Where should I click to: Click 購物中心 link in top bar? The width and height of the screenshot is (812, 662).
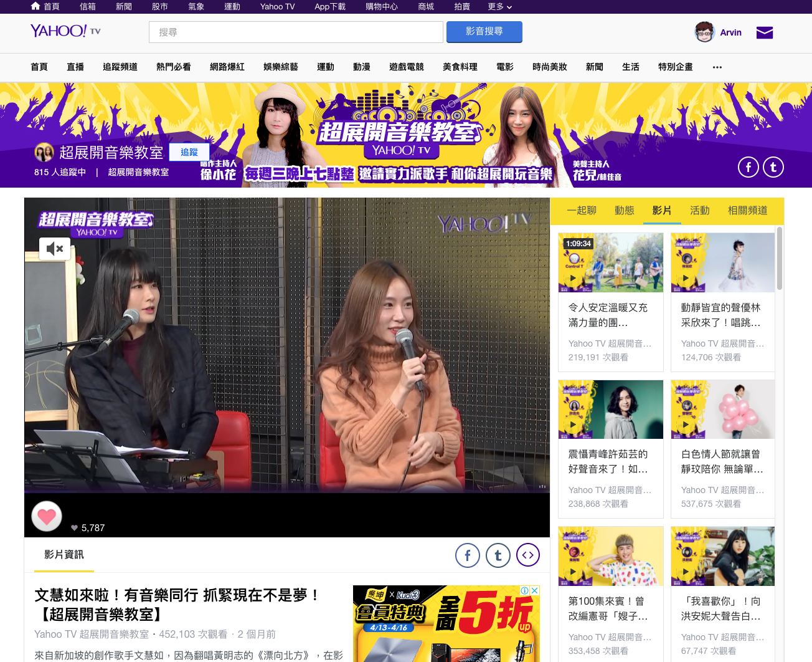pos(382,6)
